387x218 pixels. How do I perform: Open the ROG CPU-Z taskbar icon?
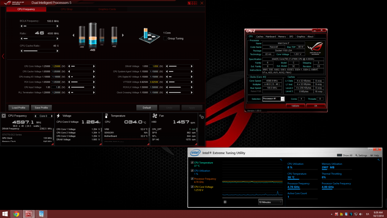coord(29,214)
